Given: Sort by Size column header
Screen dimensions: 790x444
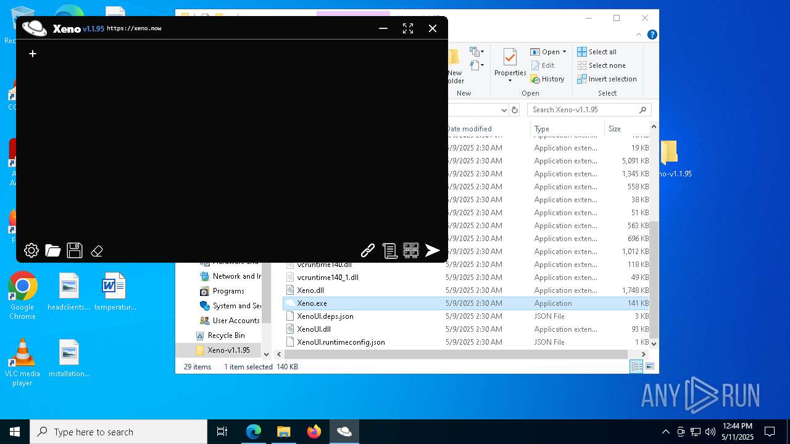Looking at the screenshot, I should click(626, 129).
